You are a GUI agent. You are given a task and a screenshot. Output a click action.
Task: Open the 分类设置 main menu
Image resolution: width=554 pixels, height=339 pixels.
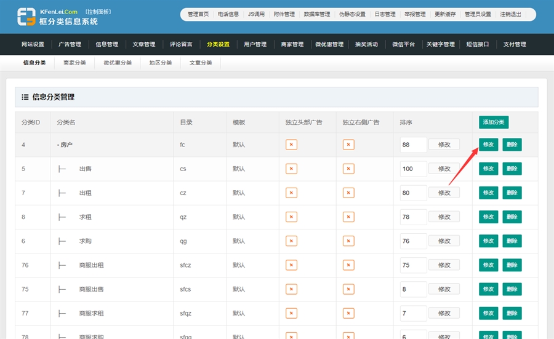point(218,44)
